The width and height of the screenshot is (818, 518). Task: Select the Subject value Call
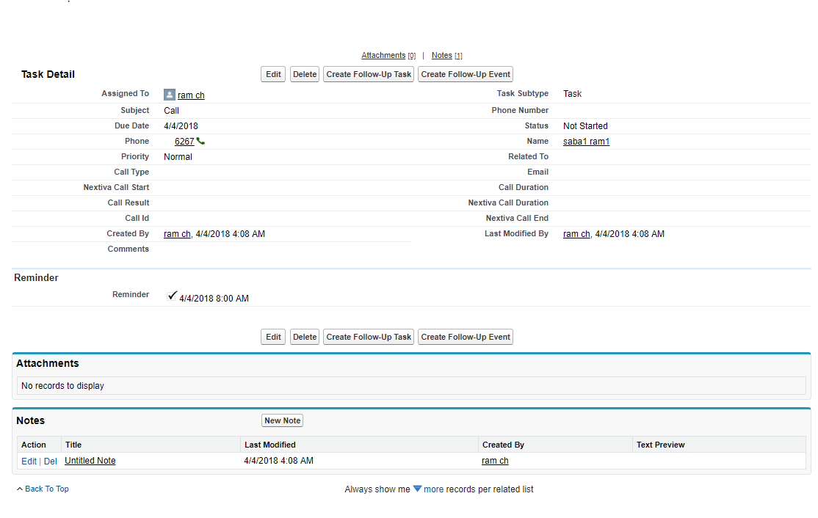coord(172,111)
